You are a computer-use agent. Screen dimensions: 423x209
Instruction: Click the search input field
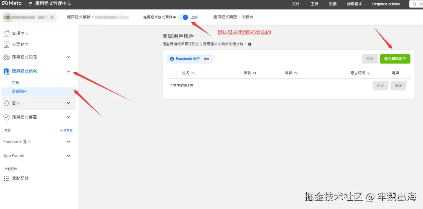click(416, 4)
